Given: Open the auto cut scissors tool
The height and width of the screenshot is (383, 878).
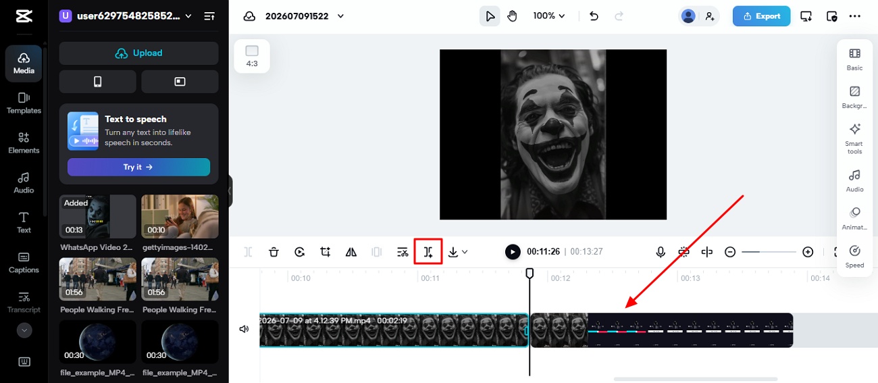Looking at the screenshot, I should (403, 252).
